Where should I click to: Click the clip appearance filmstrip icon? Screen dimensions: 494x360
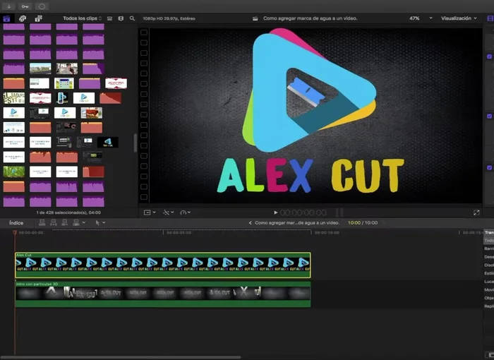[109, 18]
